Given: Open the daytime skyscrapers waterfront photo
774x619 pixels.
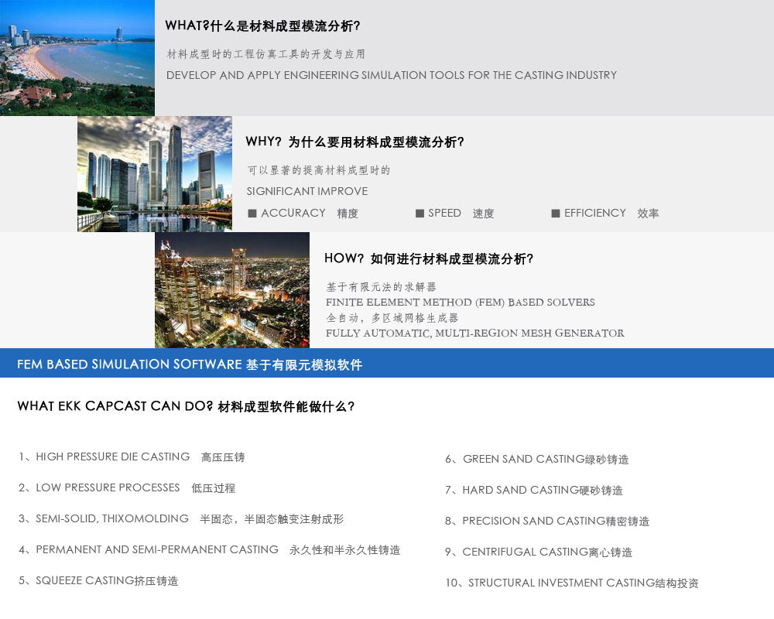Looking at the screenshot, I should click(x=155, y=174).
